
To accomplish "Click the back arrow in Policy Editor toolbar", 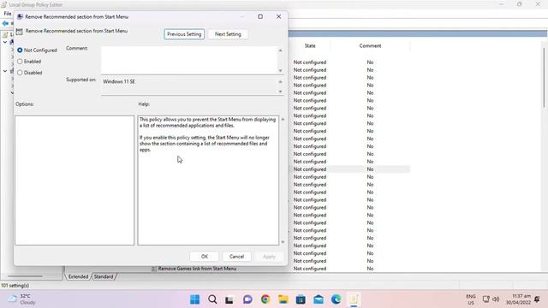I will 5,23.
